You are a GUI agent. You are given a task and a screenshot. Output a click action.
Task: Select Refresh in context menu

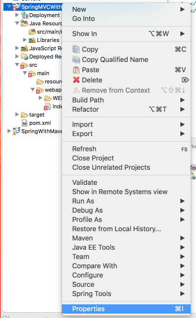coord(126,149)
